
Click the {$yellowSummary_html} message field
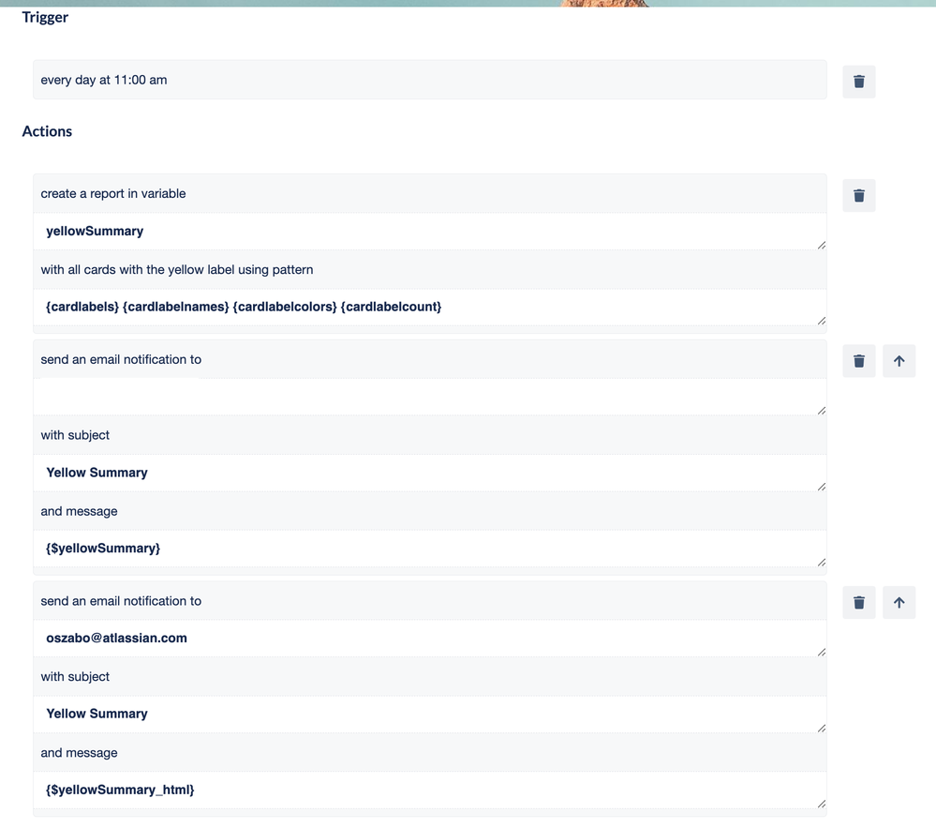pos(429,789)
